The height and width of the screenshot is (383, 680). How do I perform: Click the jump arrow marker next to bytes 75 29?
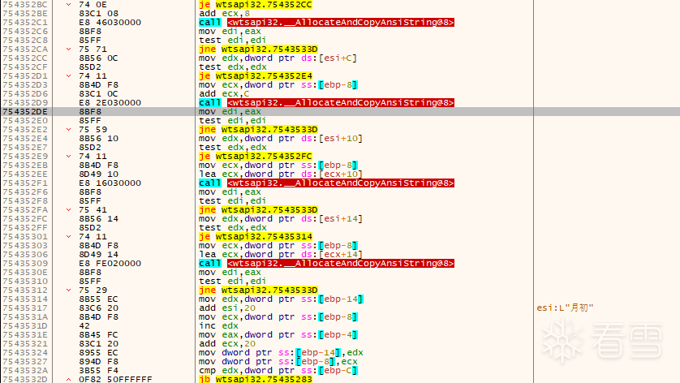(68, 290)
